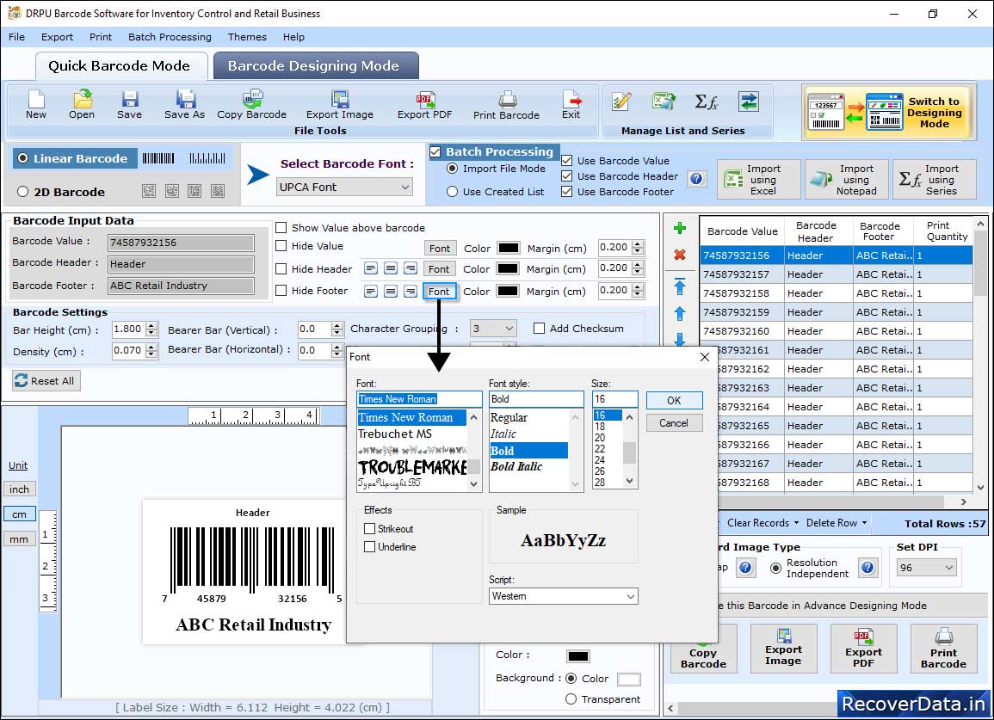The image size is (994, 720).
Task: Toggle the Batch Processing checkbox
Action: click(x=435, y=151)
